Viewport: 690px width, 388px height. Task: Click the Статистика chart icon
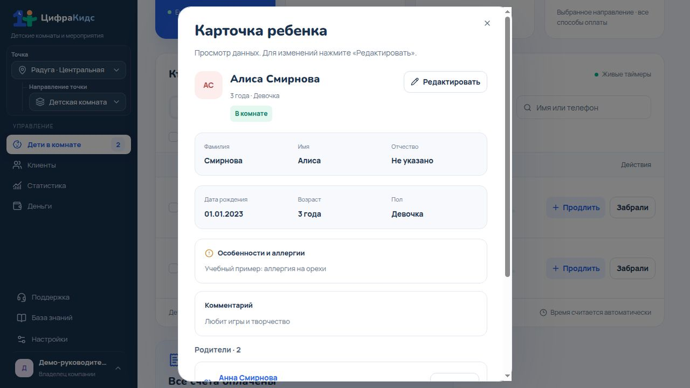(17, 186)
